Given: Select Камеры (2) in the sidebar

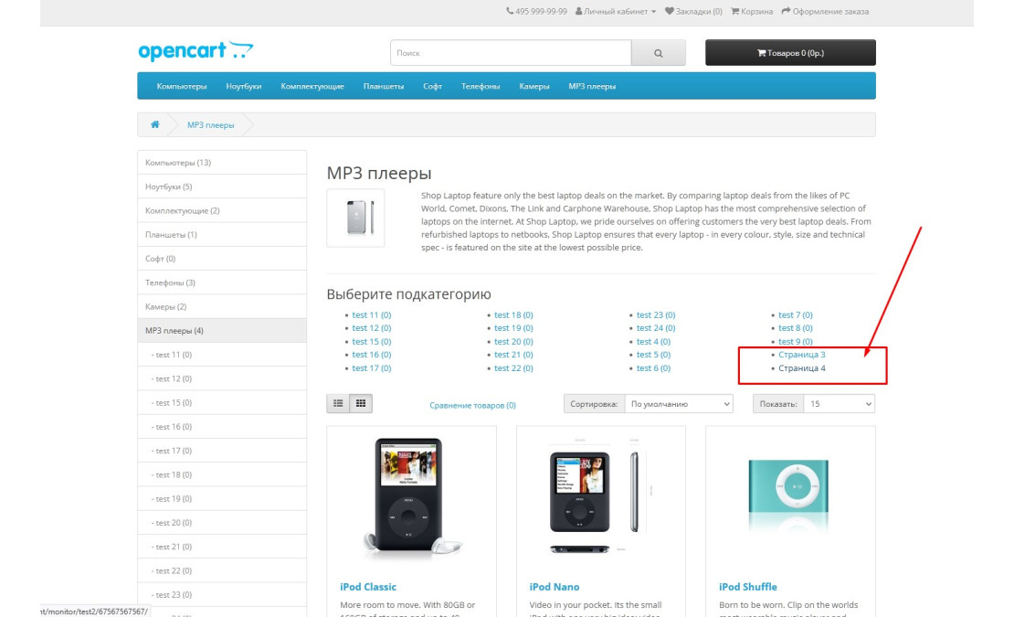Looking at the screenshot, I should 222,306.
